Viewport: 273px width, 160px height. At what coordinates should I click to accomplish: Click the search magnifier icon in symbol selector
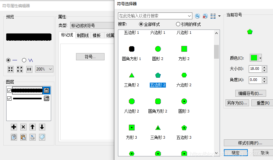coord(197,16)
